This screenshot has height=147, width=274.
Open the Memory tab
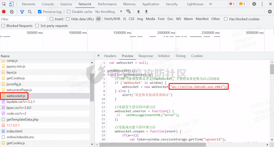pyautogui.click(x=129, y=4)
